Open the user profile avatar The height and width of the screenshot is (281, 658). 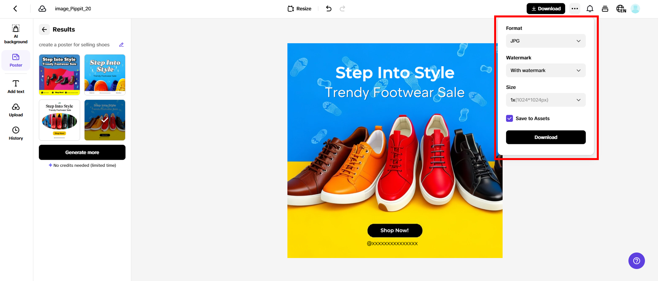click(635, 9)
